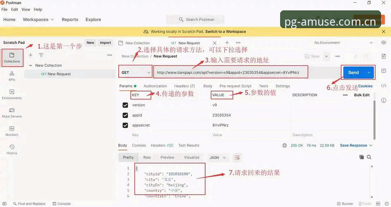Click the Switch to a Workspace link
The image size is (391, 207).
pyautogui.click(x=225, y=32)
